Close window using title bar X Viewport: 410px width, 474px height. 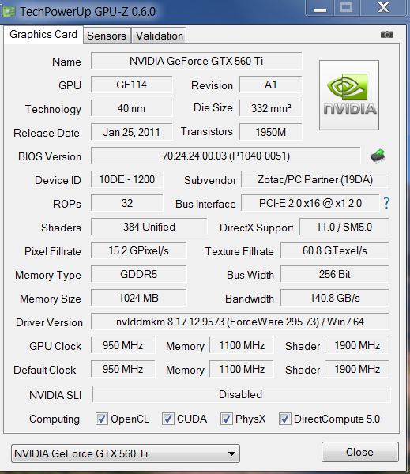383,8
